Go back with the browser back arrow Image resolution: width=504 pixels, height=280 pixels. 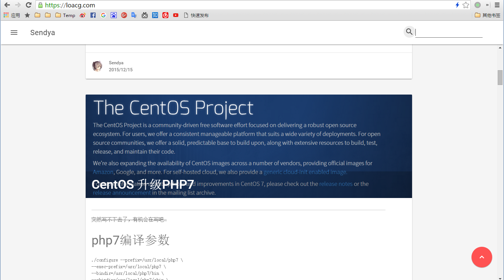point(7,5)
